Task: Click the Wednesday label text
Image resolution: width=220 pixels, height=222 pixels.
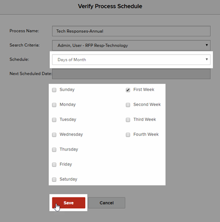Action: (x=71, y=135)
